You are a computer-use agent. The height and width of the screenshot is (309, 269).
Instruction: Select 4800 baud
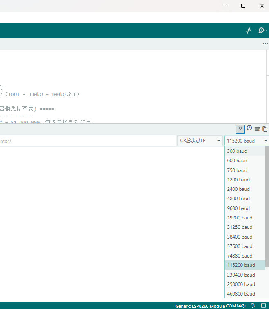tap(245, 199)
